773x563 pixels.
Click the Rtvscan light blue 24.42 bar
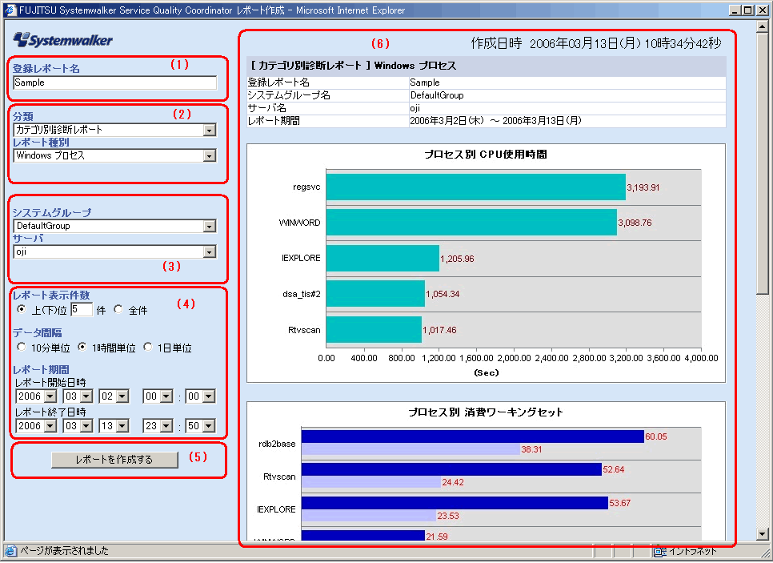click(371, 482)
